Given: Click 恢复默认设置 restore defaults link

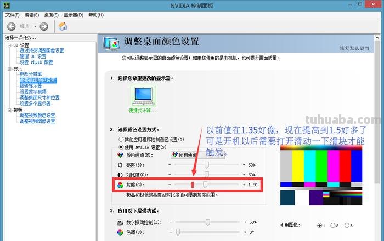Looking at the screenshot, I should (x=354, y=48).
